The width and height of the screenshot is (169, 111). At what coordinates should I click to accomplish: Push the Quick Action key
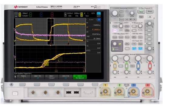pyautogui.click(x=140, y=44)
